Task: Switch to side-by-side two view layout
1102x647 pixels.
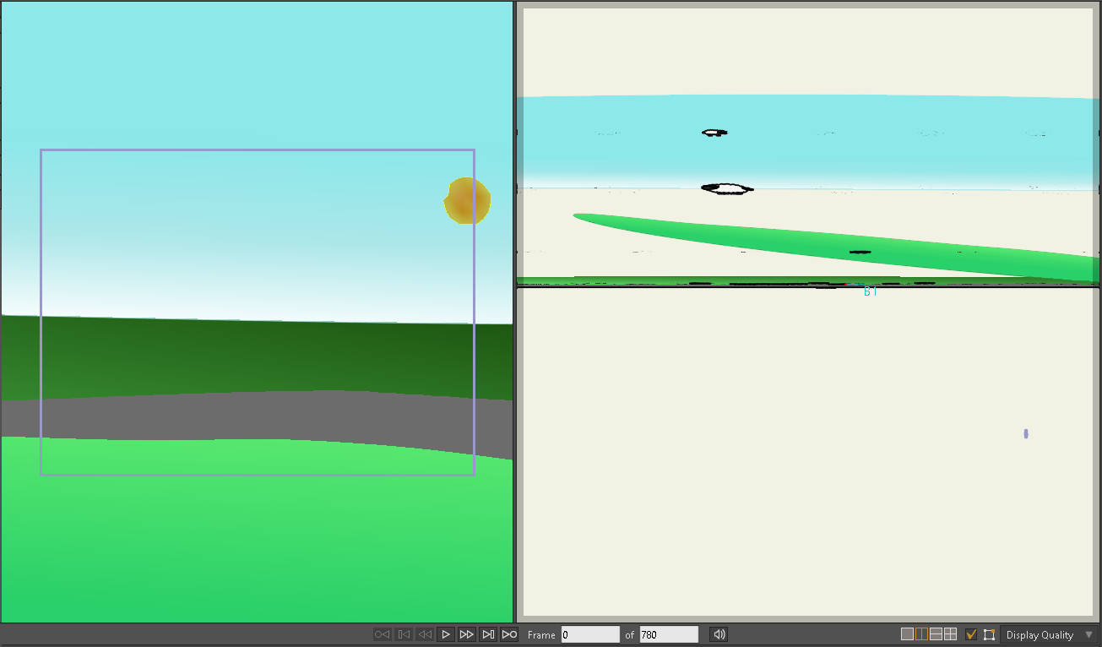Action: point(921,634)
